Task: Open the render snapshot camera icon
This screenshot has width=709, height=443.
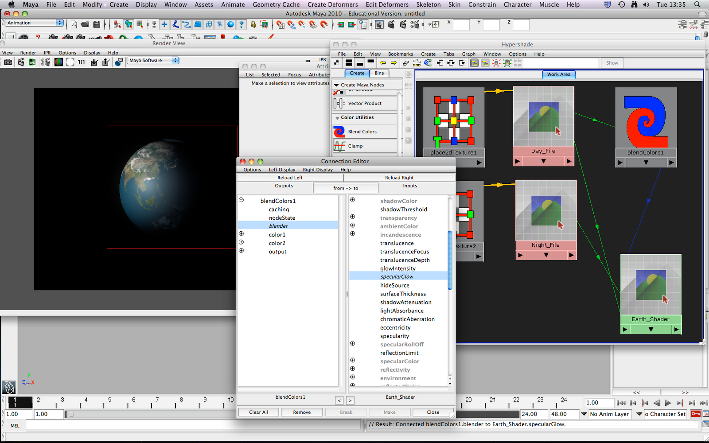Action: click(8, 62)
